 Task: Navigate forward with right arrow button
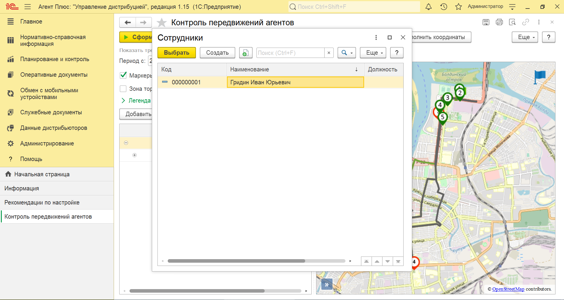click(143, 22)
